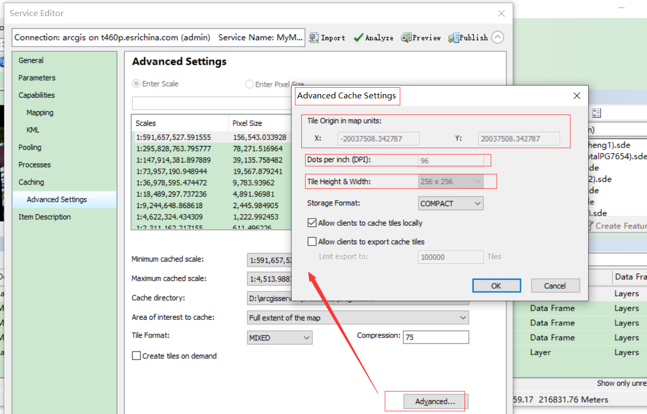
Task: Close the Advanced Cache Settings dialog
Action: click(x=577, y=96)
